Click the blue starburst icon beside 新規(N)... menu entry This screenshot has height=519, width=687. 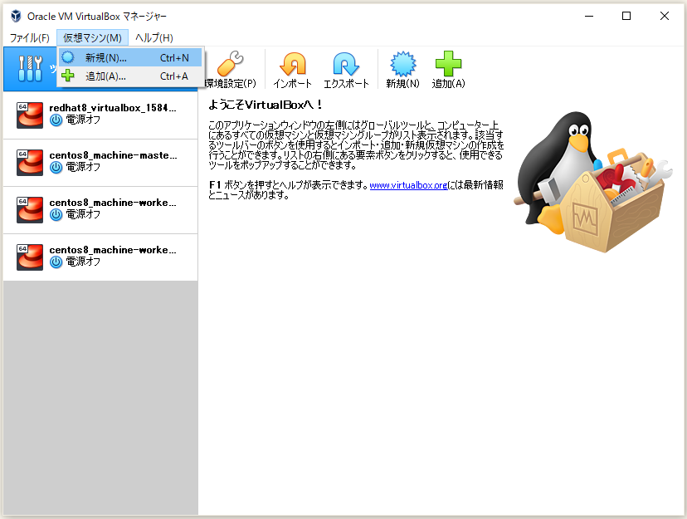(68, 57)
